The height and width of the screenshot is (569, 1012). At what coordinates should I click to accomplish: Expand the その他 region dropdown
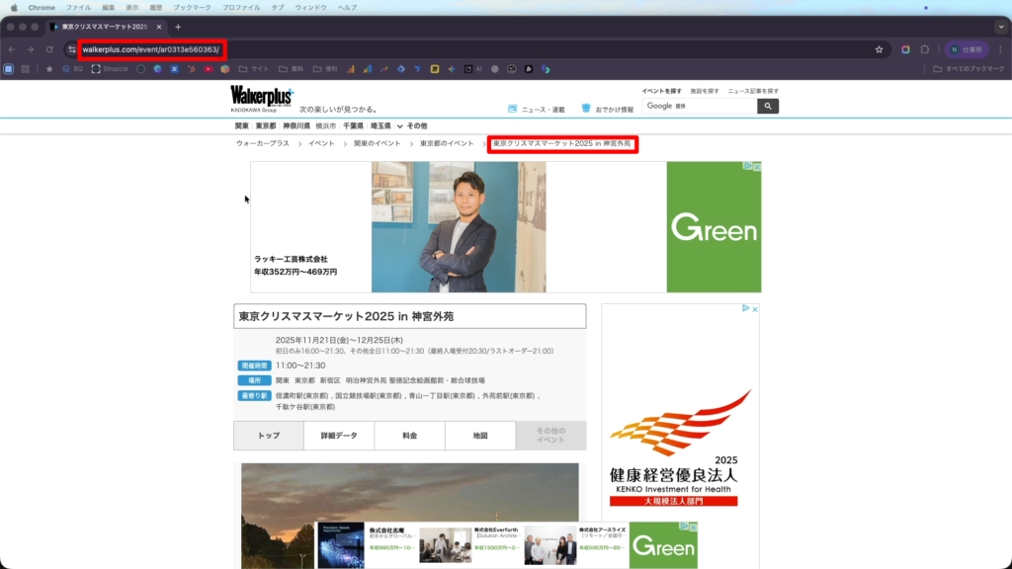tap(412, 126)
